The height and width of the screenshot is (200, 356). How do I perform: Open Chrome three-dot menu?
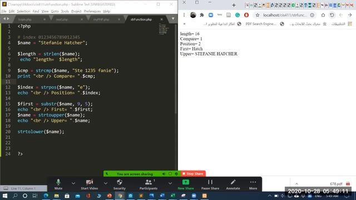(184, 15)
